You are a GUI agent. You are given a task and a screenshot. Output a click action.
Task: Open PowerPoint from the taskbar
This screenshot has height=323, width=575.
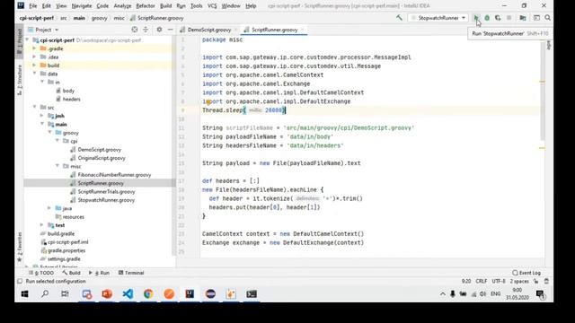107,293
